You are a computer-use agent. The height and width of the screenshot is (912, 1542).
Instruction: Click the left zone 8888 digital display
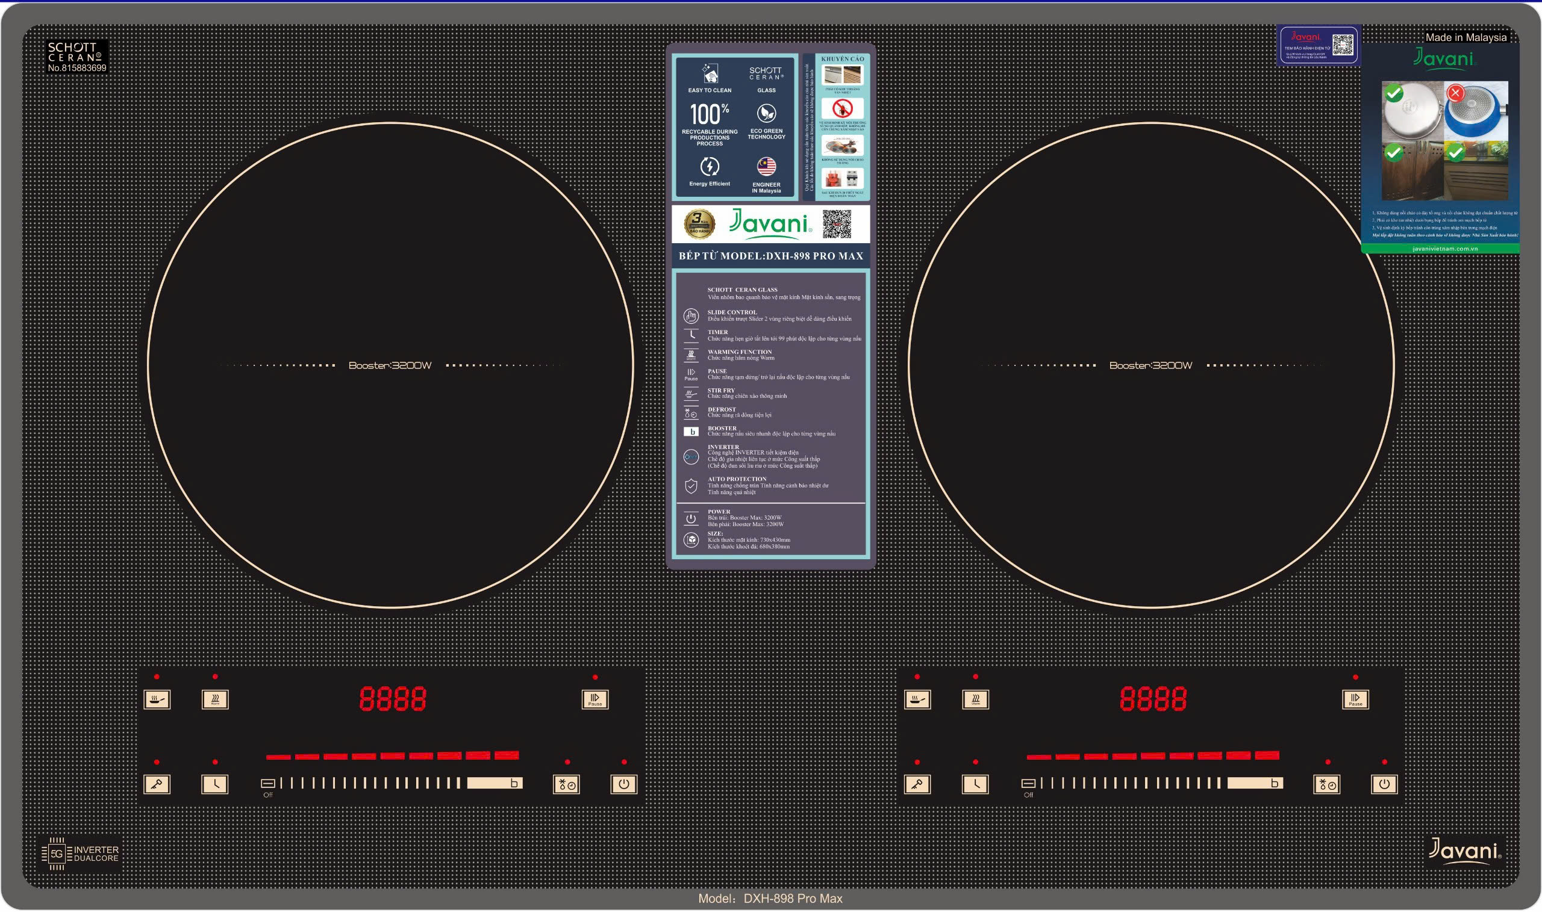(393, 700)
